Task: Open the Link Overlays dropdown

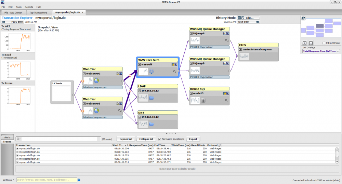Action: tap(321, 51)
